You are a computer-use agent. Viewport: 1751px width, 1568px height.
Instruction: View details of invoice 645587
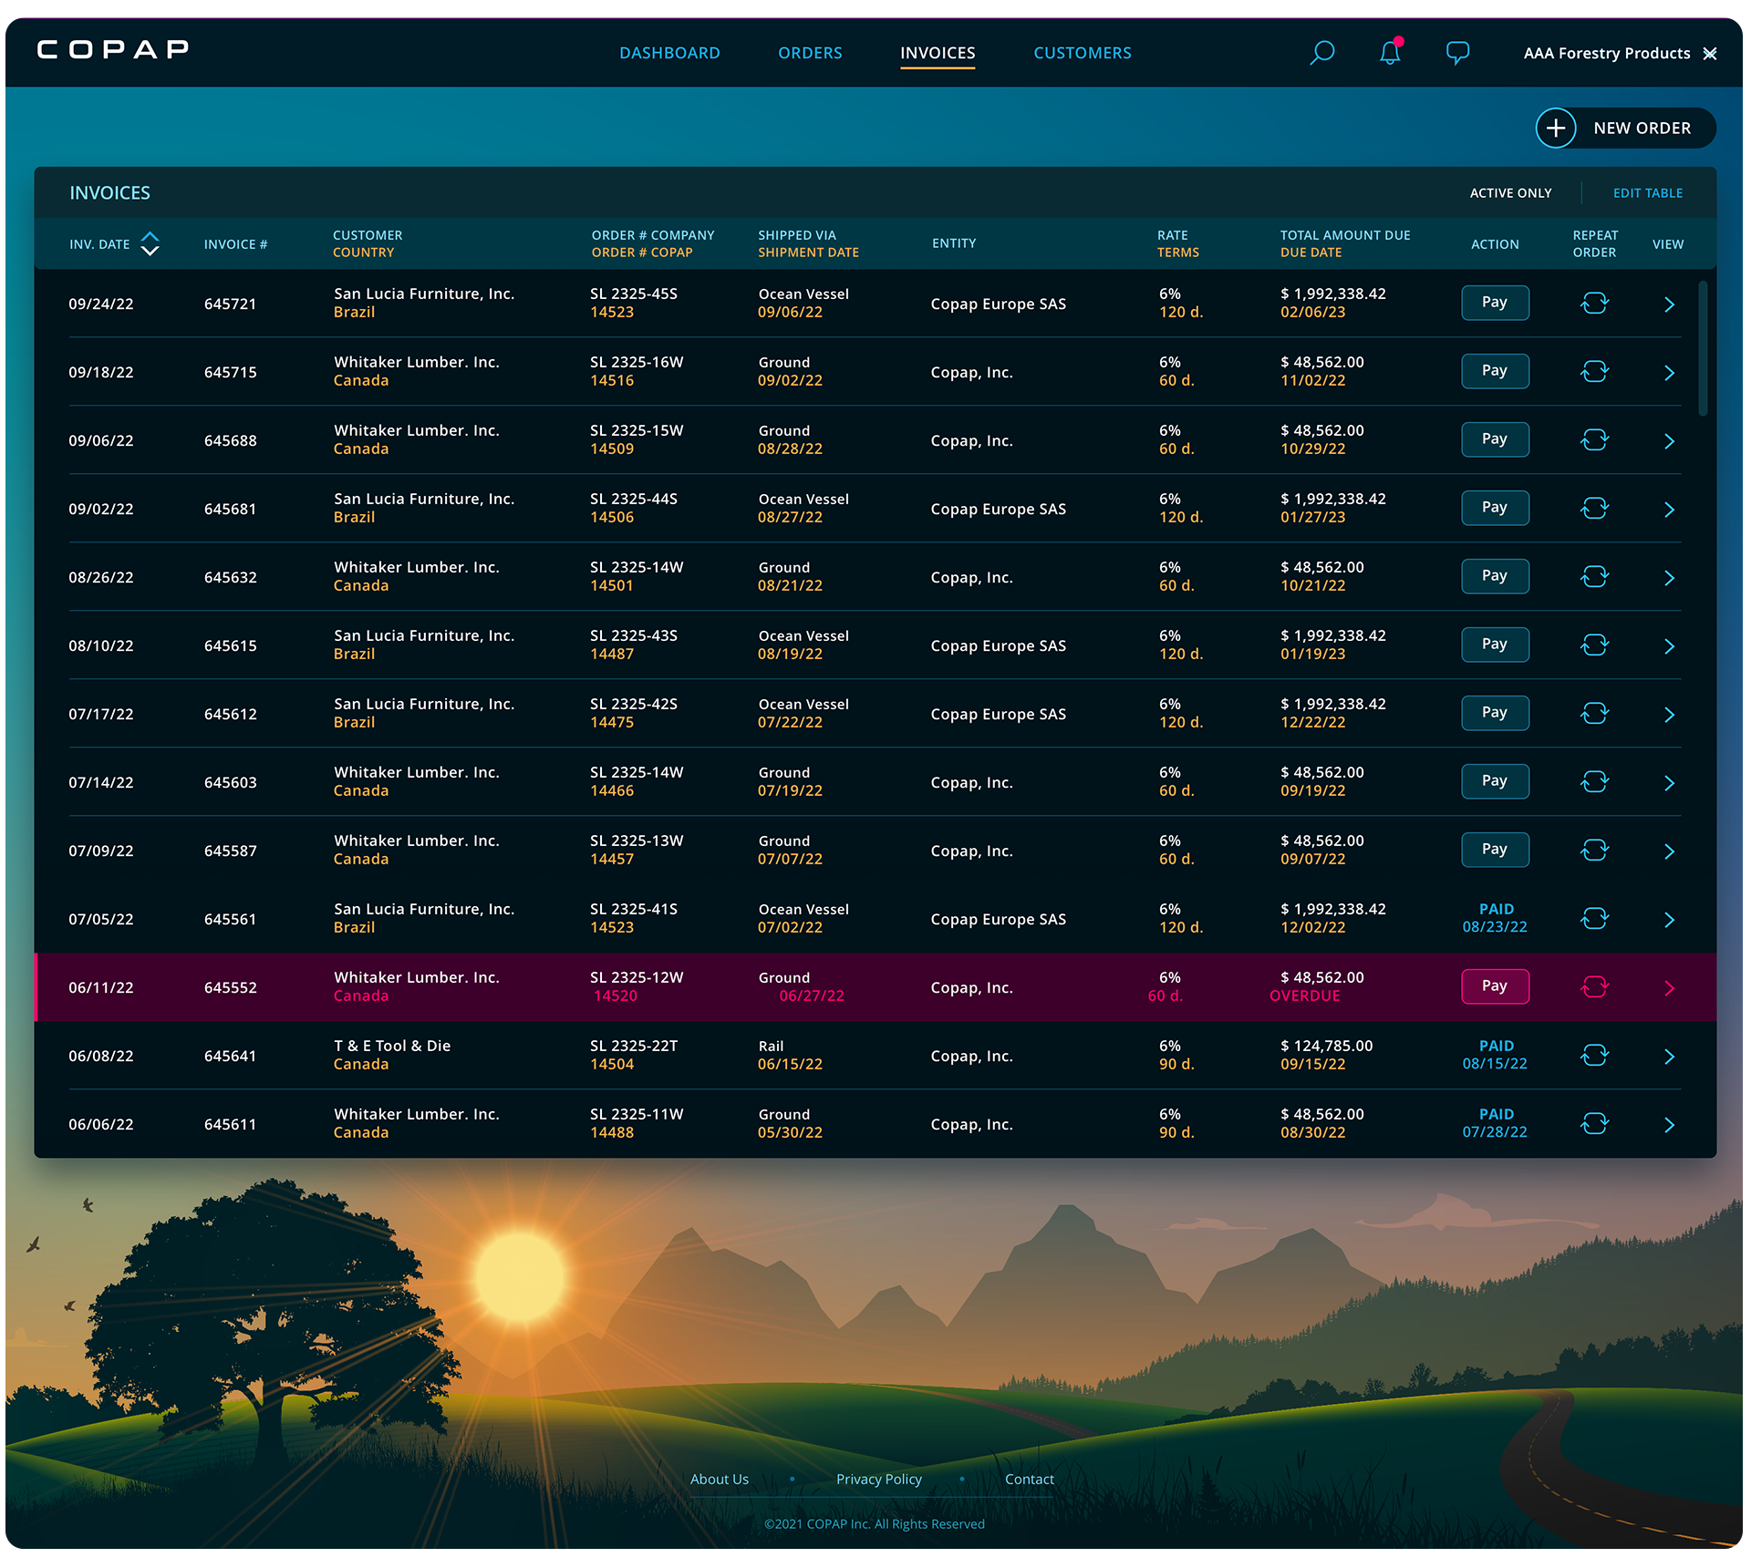coord(1669,851)
